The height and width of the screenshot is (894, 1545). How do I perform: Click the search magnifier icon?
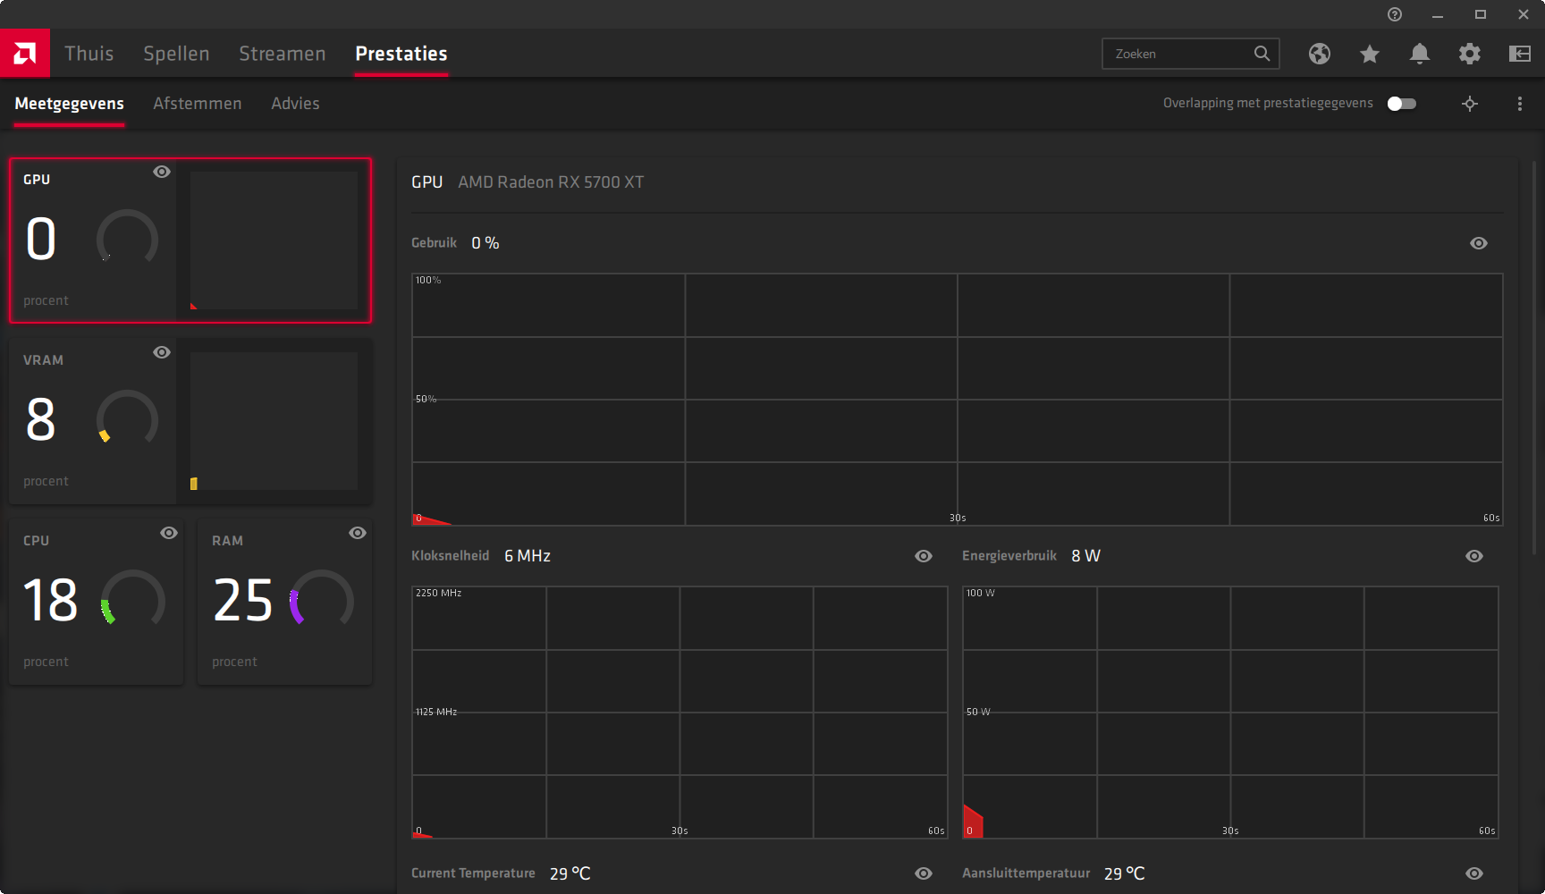pyautogui.click(x=1262, y=54)
